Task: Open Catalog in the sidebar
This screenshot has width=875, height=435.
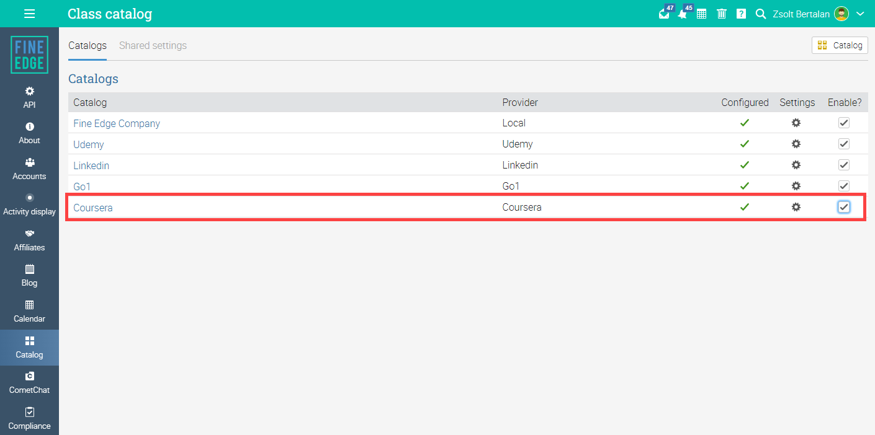Action: click(29, 348)
